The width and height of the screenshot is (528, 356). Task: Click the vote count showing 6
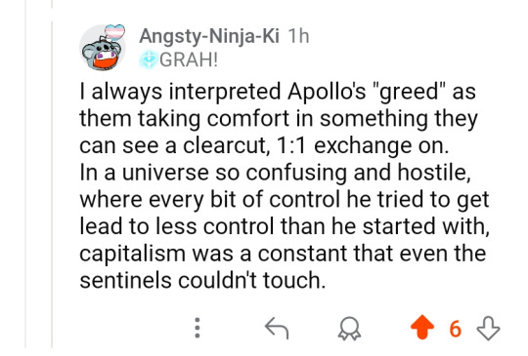tap(455, 329)
